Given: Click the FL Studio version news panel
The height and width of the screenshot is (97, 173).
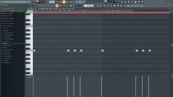Looking at the screenshot, I should pos(138,6).
